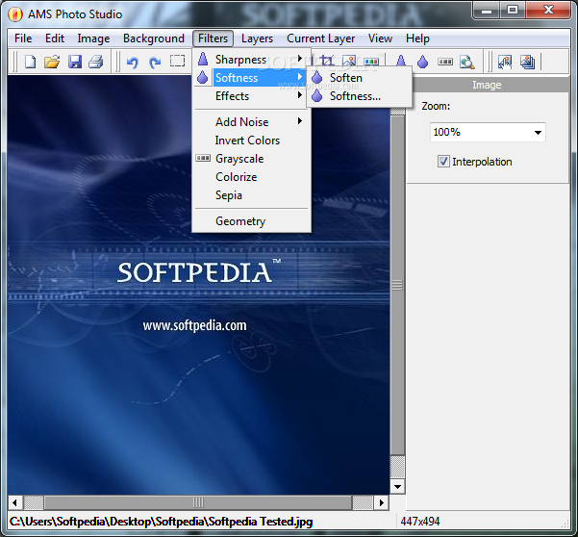Image resolution: width=578 pixels, height=537 pixels.
Task: Click the first layer picture icon in toolbar
Action: click(x=505, y=62)
